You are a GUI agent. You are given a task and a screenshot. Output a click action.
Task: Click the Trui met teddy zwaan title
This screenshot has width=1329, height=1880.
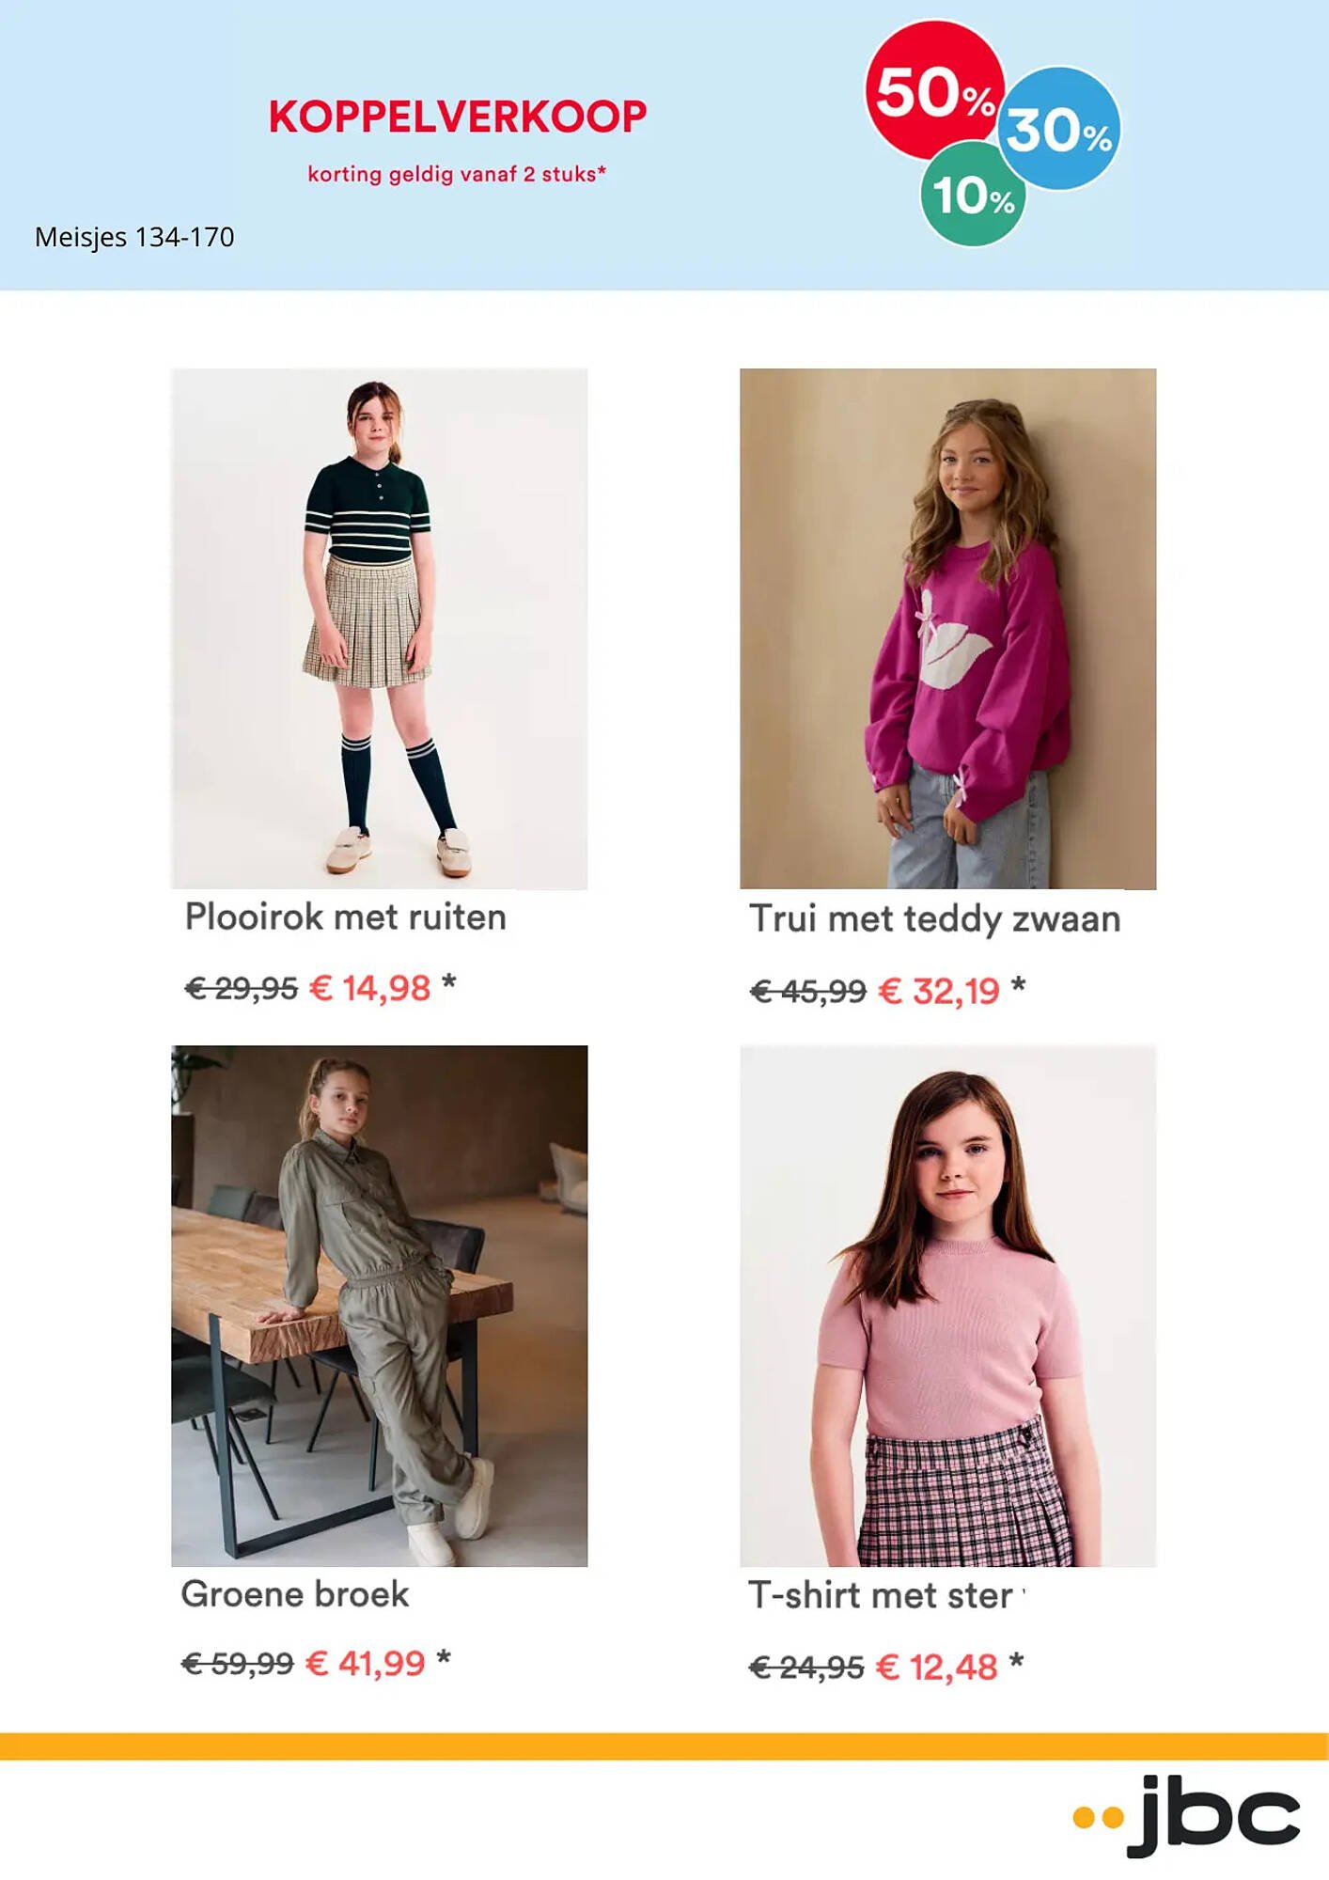click(935, 919)
